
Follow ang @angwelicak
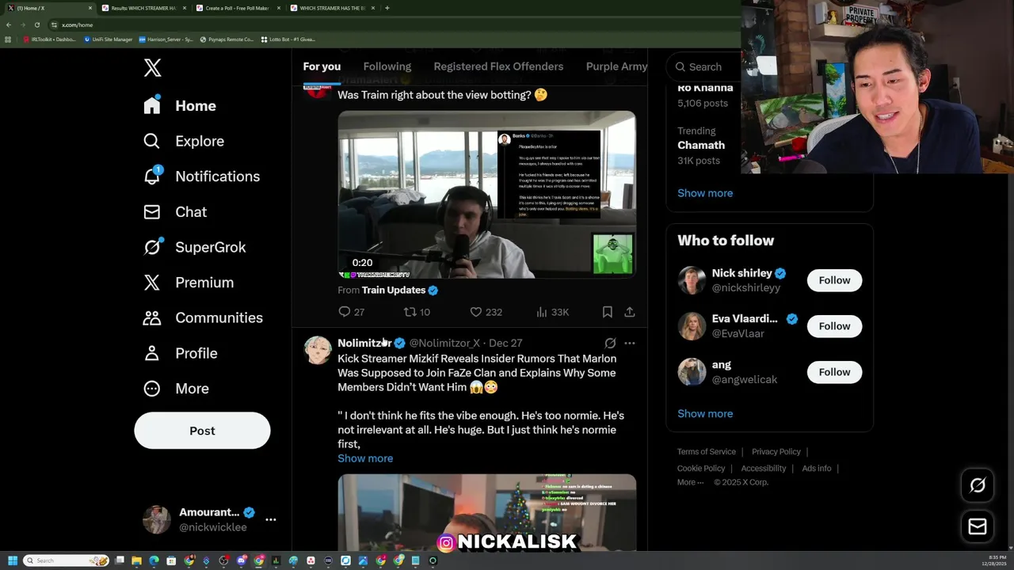coord(834,372)
